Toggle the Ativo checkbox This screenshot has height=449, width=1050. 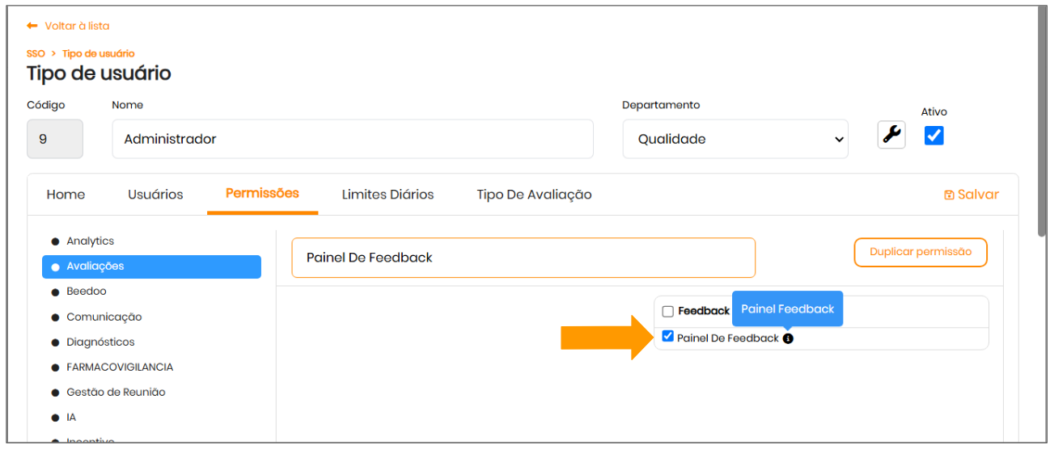point(934,135)
